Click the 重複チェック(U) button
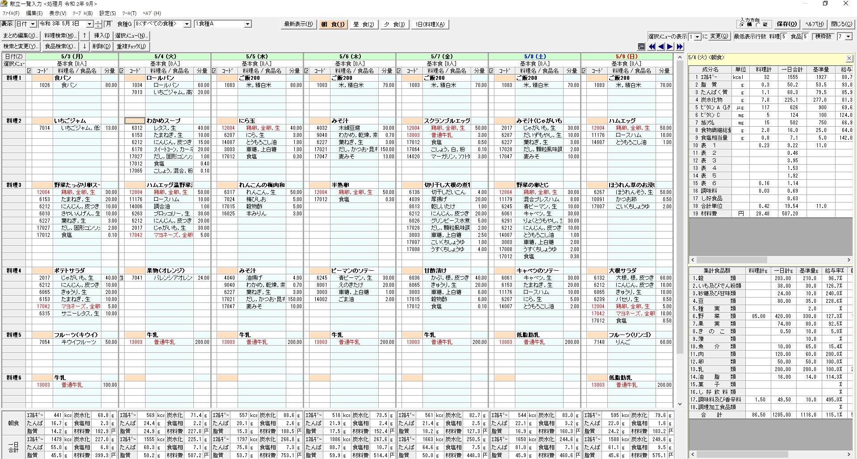857x459 pixels. pos(131,46)
